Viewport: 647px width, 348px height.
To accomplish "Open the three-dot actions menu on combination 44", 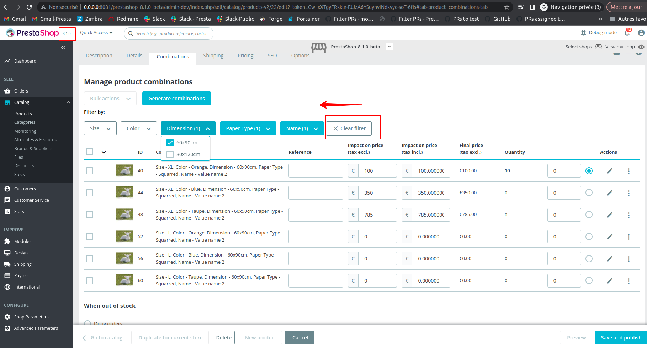I will tap(629, 193).
